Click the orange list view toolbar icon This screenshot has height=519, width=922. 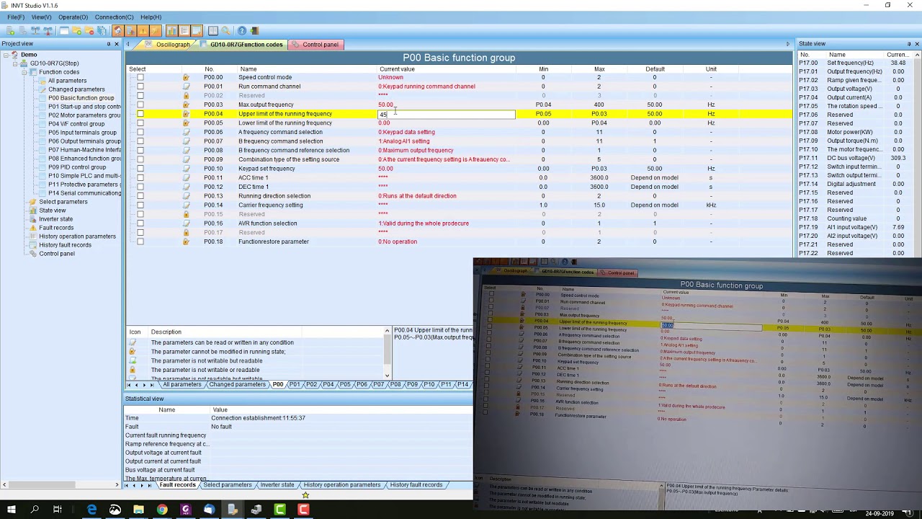click(x=184, y=30)
